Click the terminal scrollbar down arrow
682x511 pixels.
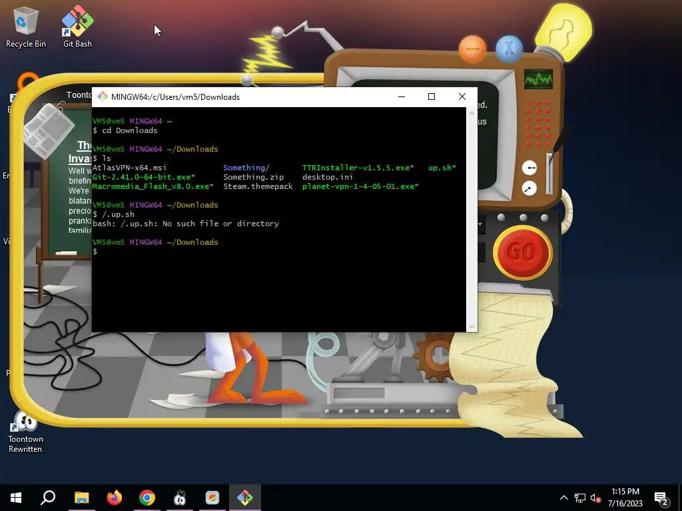pyautogui.click(x=472, y=326)
